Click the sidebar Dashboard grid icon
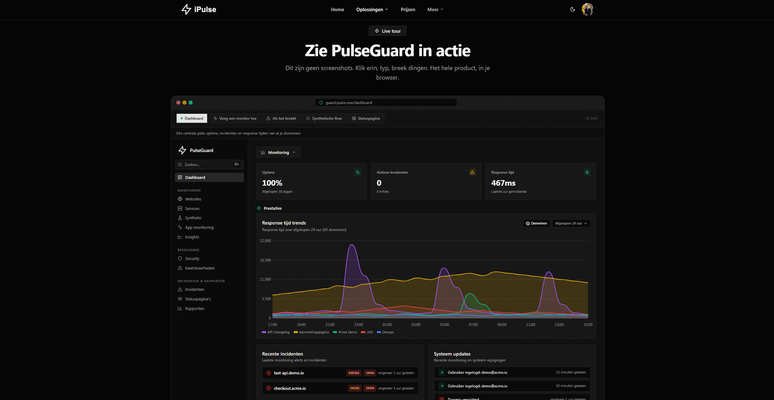The height and width of the screenshot is (400, 774). [x=180, y=177]
